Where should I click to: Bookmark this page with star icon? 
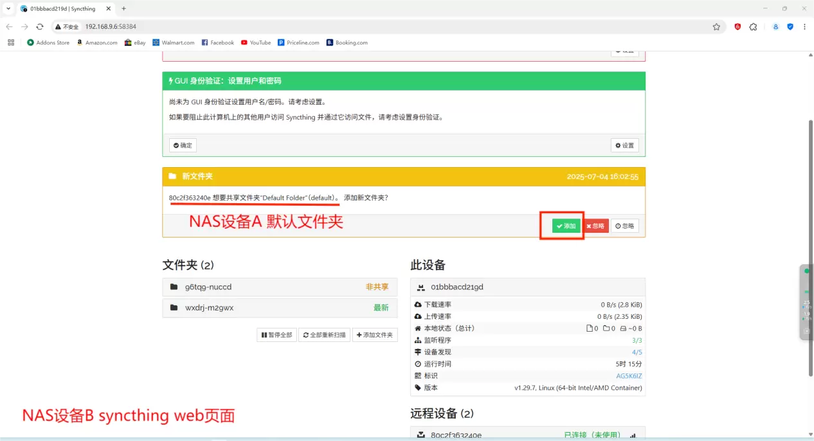point(716,27)
